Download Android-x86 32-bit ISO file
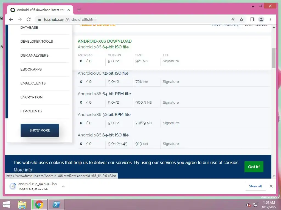This screenshot has height=210, width=281. [103, 73]
